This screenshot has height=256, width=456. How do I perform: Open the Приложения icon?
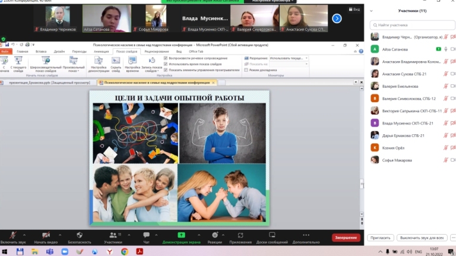pos(240,235)
